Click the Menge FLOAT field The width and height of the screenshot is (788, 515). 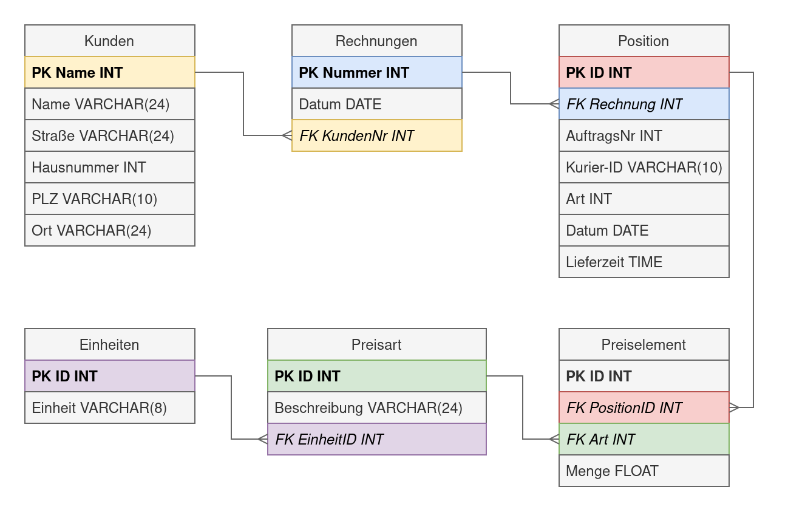click(x=644, y=471)
